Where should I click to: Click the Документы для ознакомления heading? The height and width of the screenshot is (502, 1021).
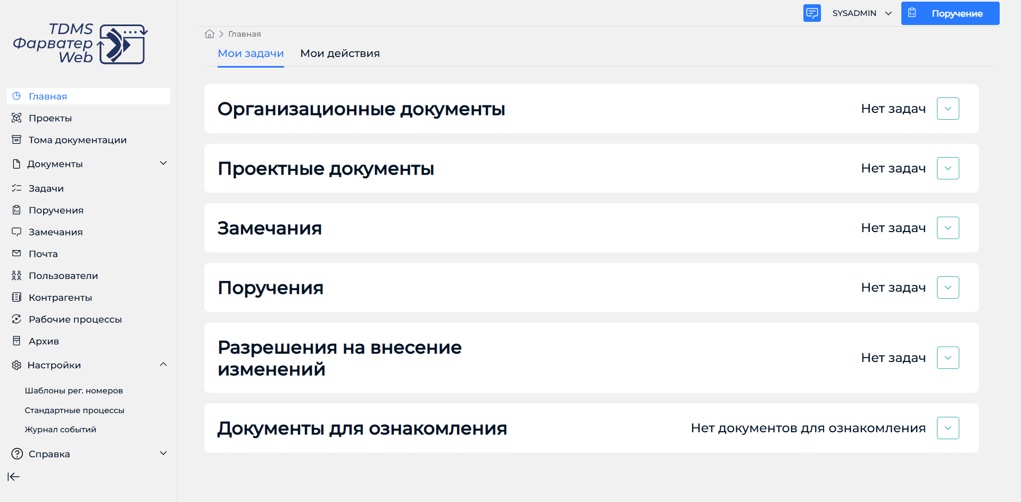(362, 428)
